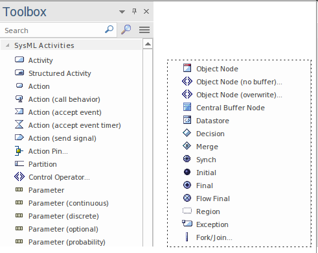Open the toolbox hamburger options menu
The image size is (318, 253).
pos(144,30)
